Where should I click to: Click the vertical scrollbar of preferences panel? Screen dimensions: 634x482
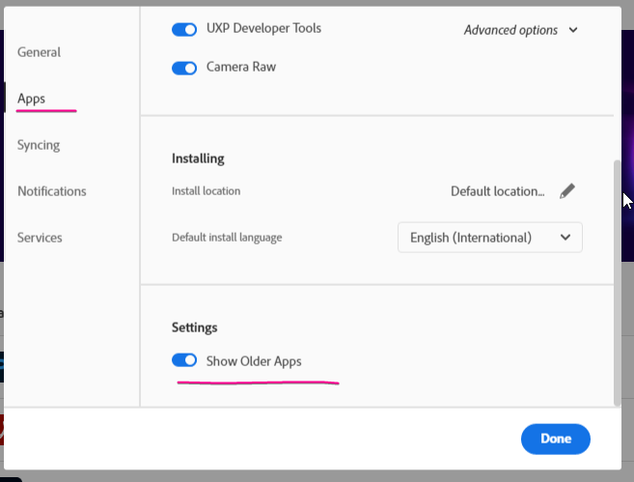point(618,280)
